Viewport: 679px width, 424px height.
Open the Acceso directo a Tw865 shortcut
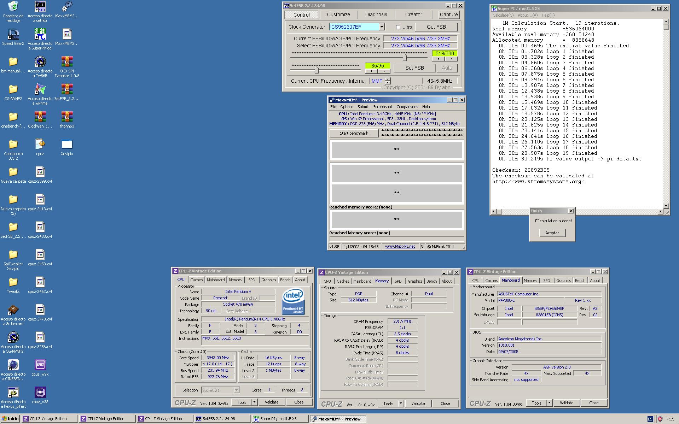tap(40, 66)
